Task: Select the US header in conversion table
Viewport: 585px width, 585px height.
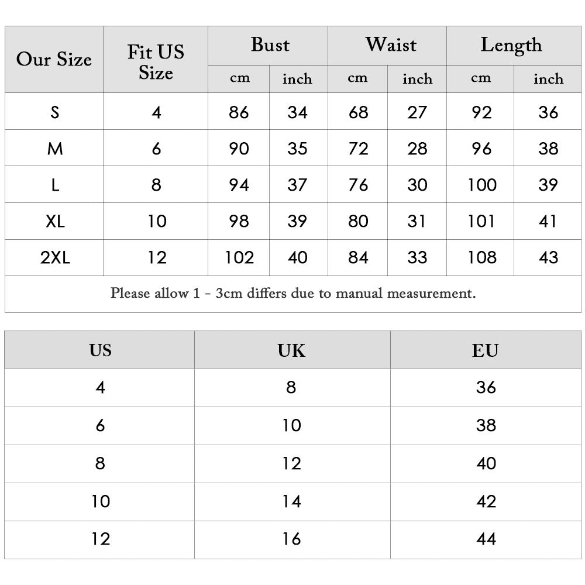Action: point(100,350)
